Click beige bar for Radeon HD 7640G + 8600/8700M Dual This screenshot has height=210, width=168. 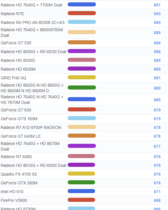[x=82, y=32]
